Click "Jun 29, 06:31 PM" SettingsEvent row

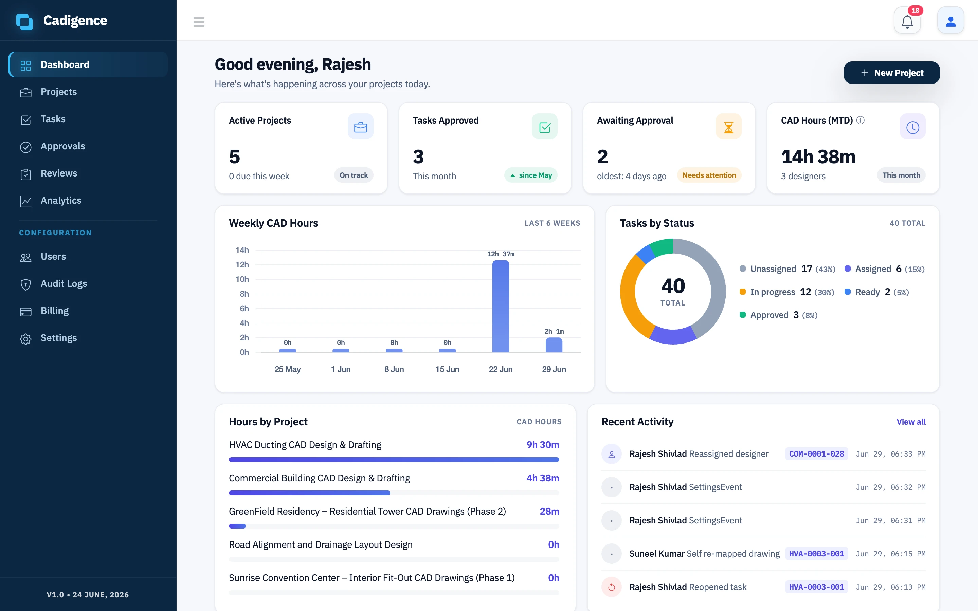(763, 520)
